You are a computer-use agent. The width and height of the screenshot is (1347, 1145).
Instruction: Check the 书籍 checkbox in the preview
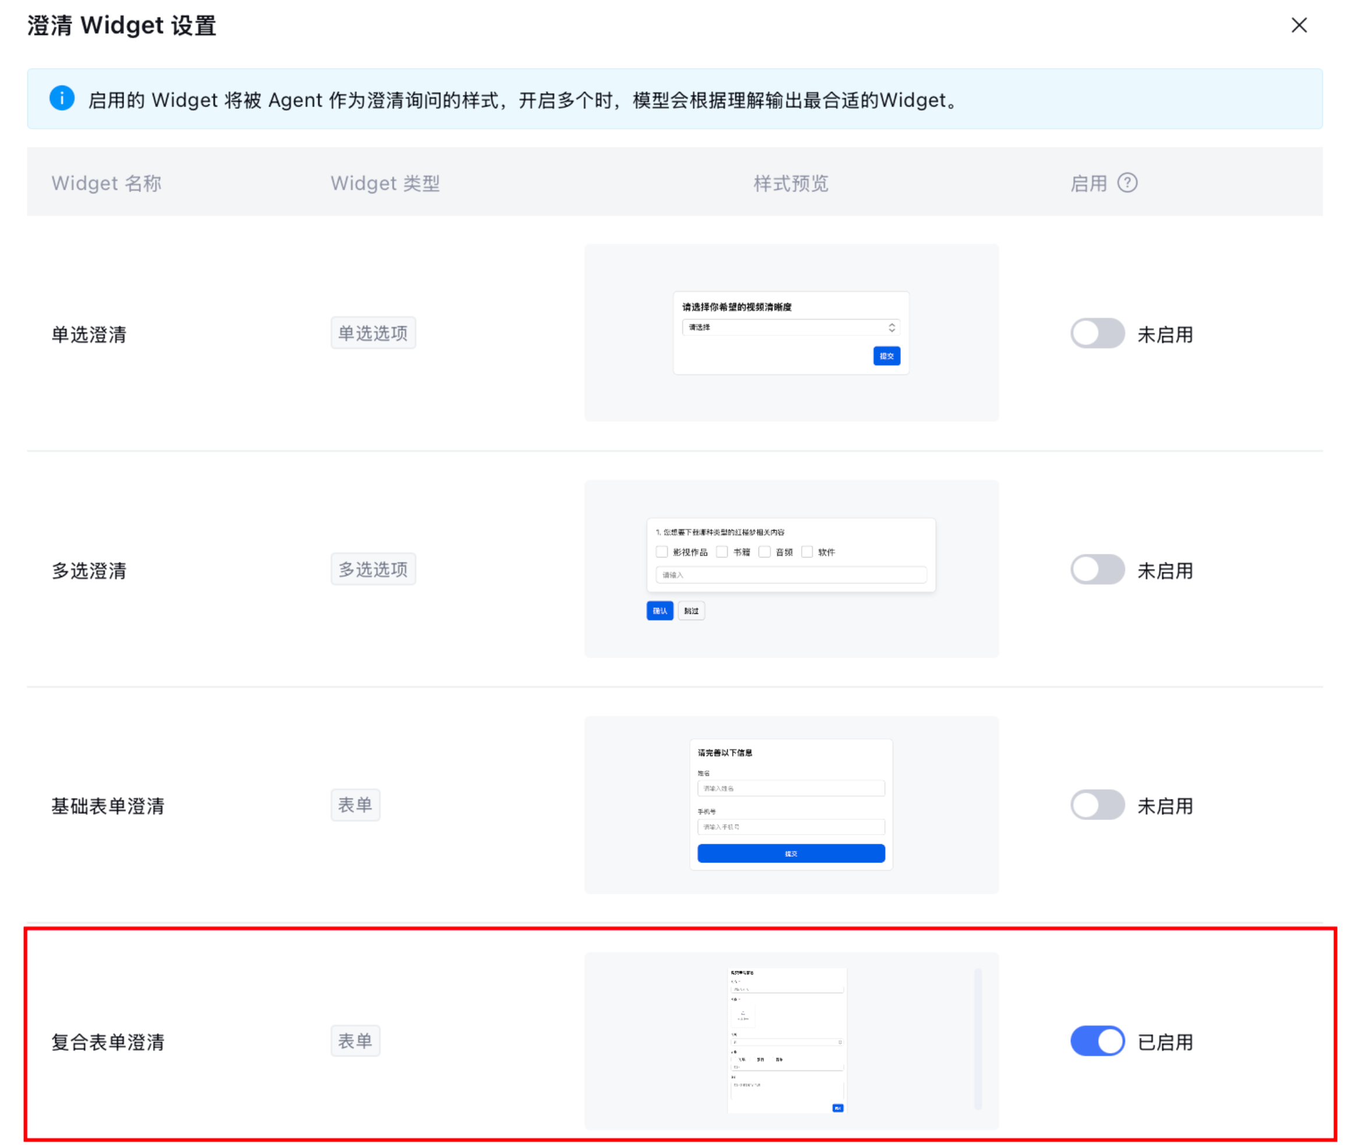coord(722,552)
